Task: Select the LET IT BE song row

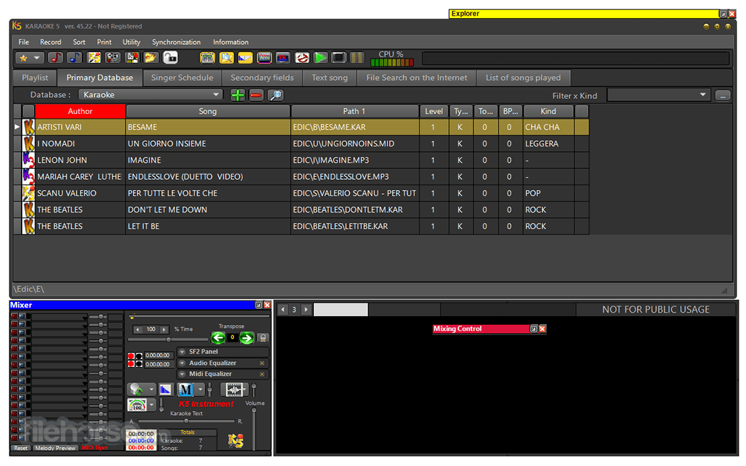Action: [300, 226]
